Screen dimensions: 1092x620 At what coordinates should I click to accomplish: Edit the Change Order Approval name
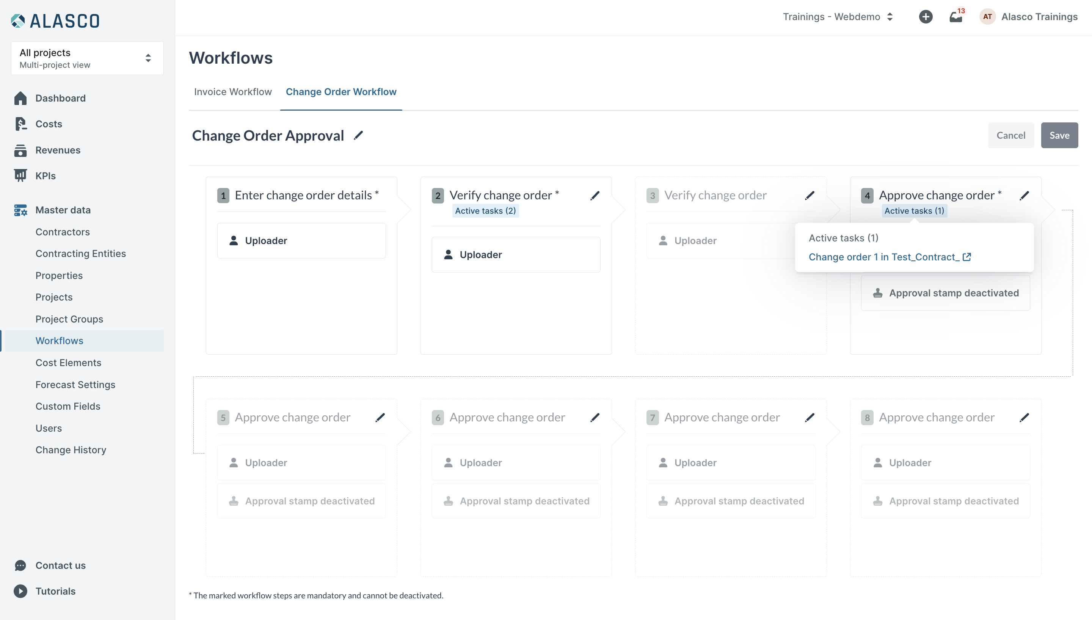(359, 135)
